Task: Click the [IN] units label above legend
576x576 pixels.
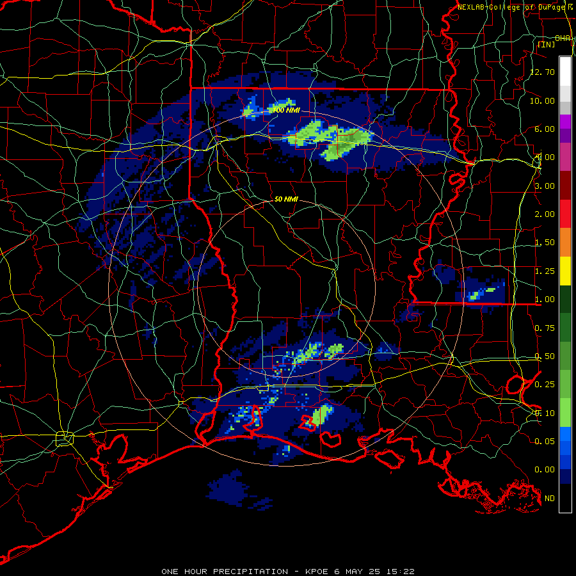Action: [x=547, y=44]
